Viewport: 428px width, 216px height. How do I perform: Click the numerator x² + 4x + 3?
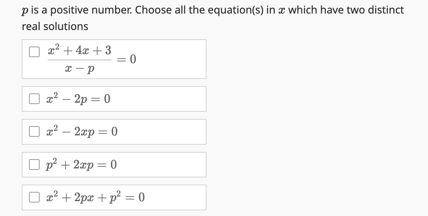click(79, 50)
